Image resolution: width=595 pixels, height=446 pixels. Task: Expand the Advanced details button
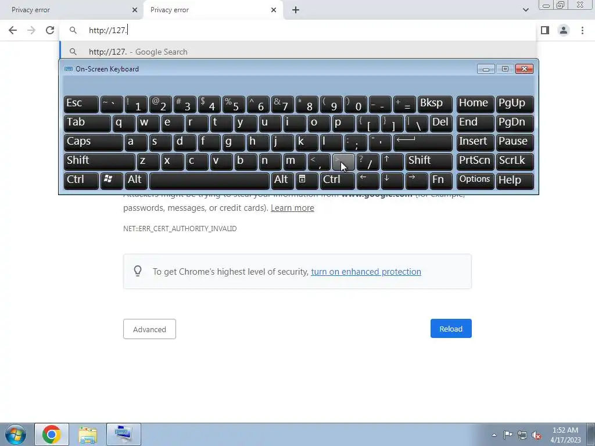[149, 329]
